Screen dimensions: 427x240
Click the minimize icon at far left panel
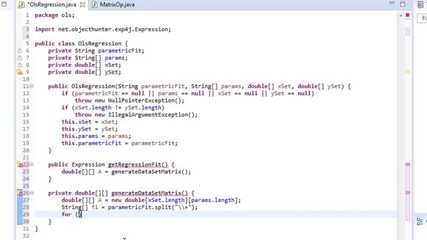click(x=5, y=4)
